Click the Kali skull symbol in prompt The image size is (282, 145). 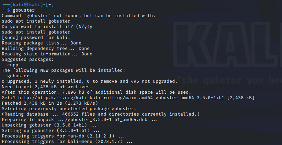pyautogui.click(x=26, y=5)
